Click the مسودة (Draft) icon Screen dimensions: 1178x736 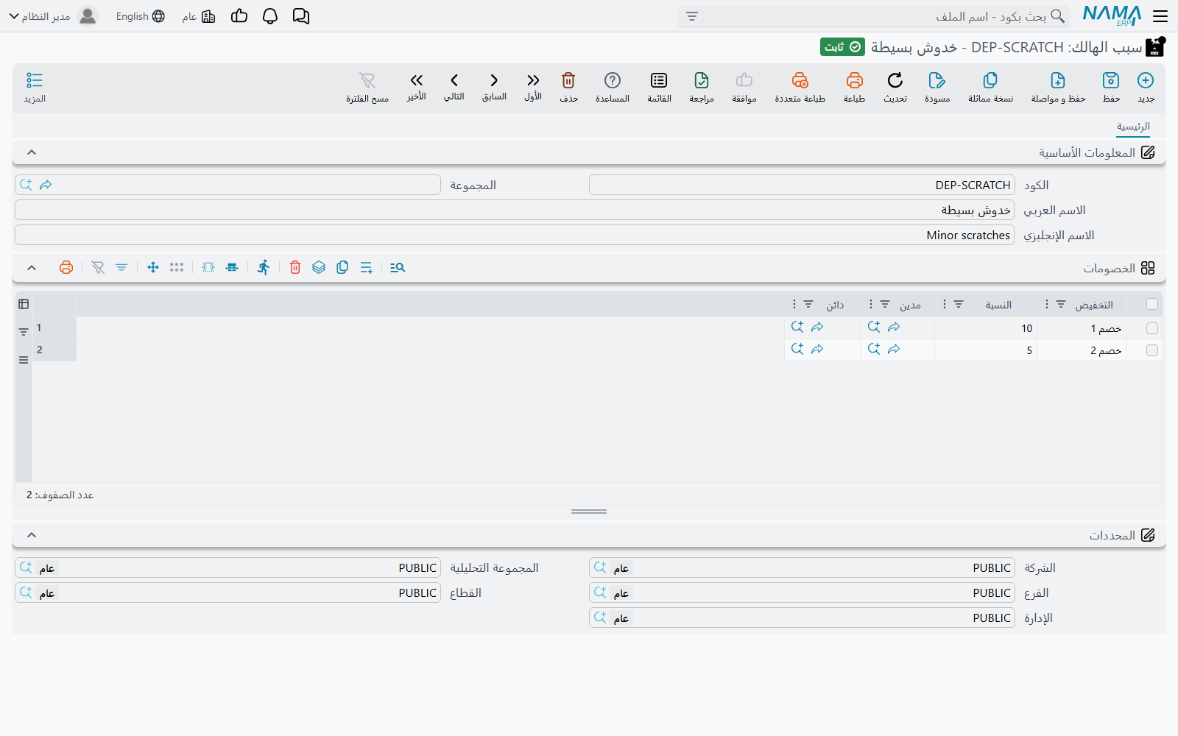point(937,80)
